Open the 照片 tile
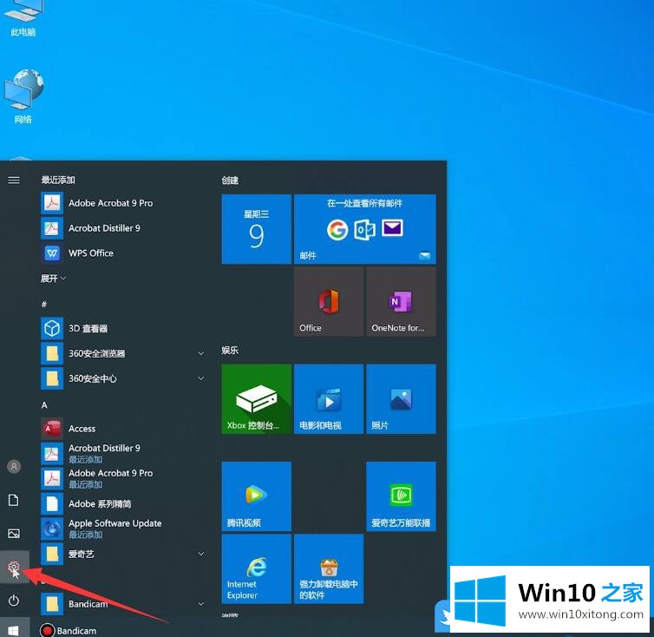 coord(401,398)
